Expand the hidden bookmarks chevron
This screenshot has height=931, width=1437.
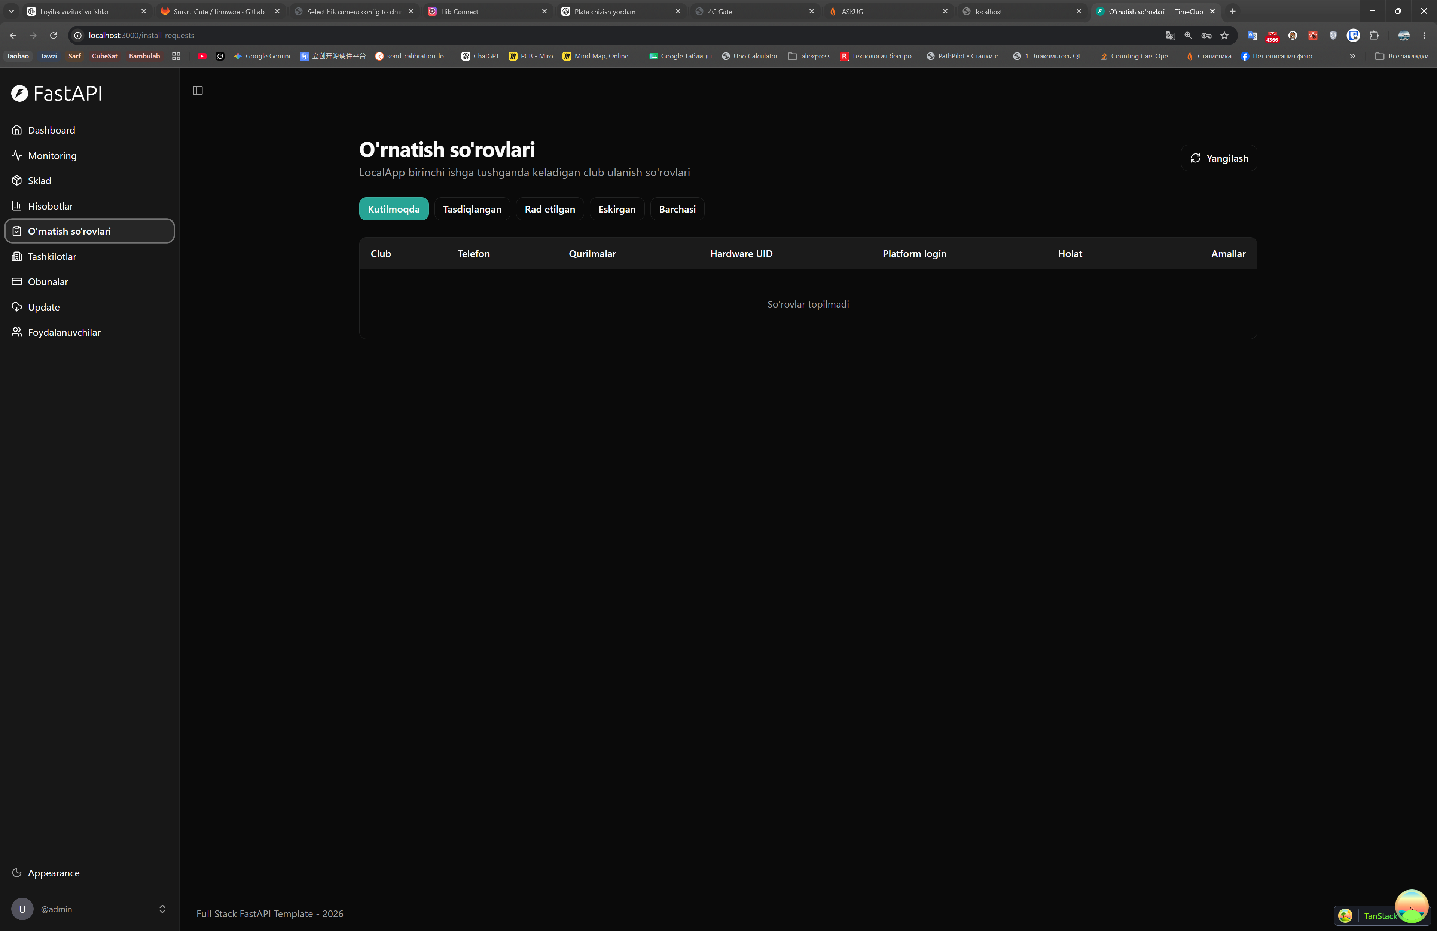pos(1352,56)
